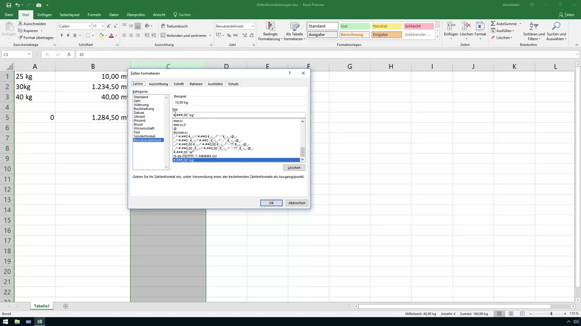This screenshot has width=581, height=326.
Task: Open Sortieren und Filtern
Action: coord(534,31)
